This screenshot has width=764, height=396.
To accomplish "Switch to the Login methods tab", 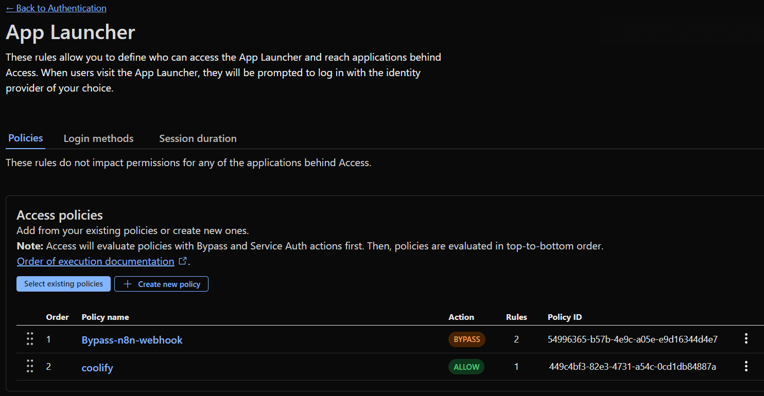I will (98, 138).
